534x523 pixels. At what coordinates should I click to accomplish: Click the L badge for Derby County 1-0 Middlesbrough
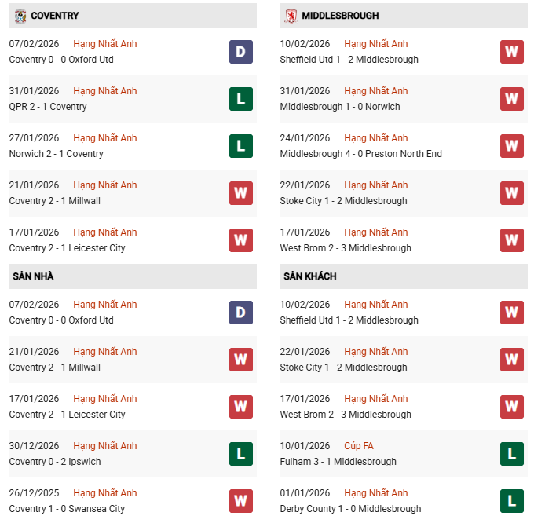[512, 501]
